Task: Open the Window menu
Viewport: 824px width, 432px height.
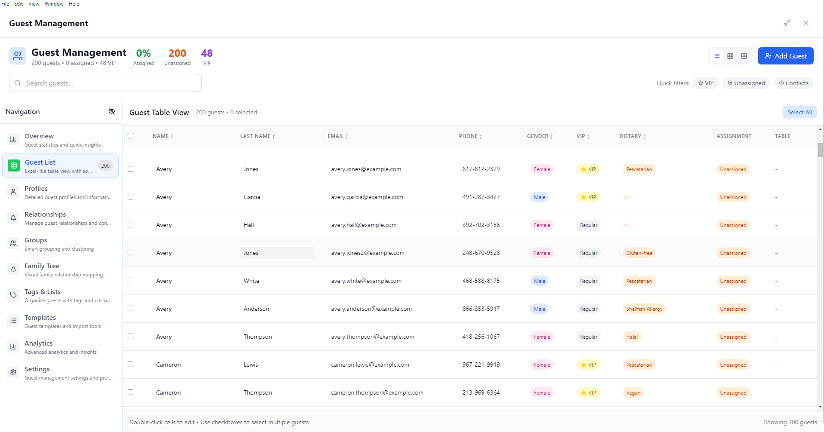Action: pyautogui.click(x=54, y=3)
